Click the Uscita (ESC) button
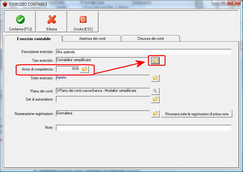The height and width of the screenshot is (172, 243). tap(83, 22)
